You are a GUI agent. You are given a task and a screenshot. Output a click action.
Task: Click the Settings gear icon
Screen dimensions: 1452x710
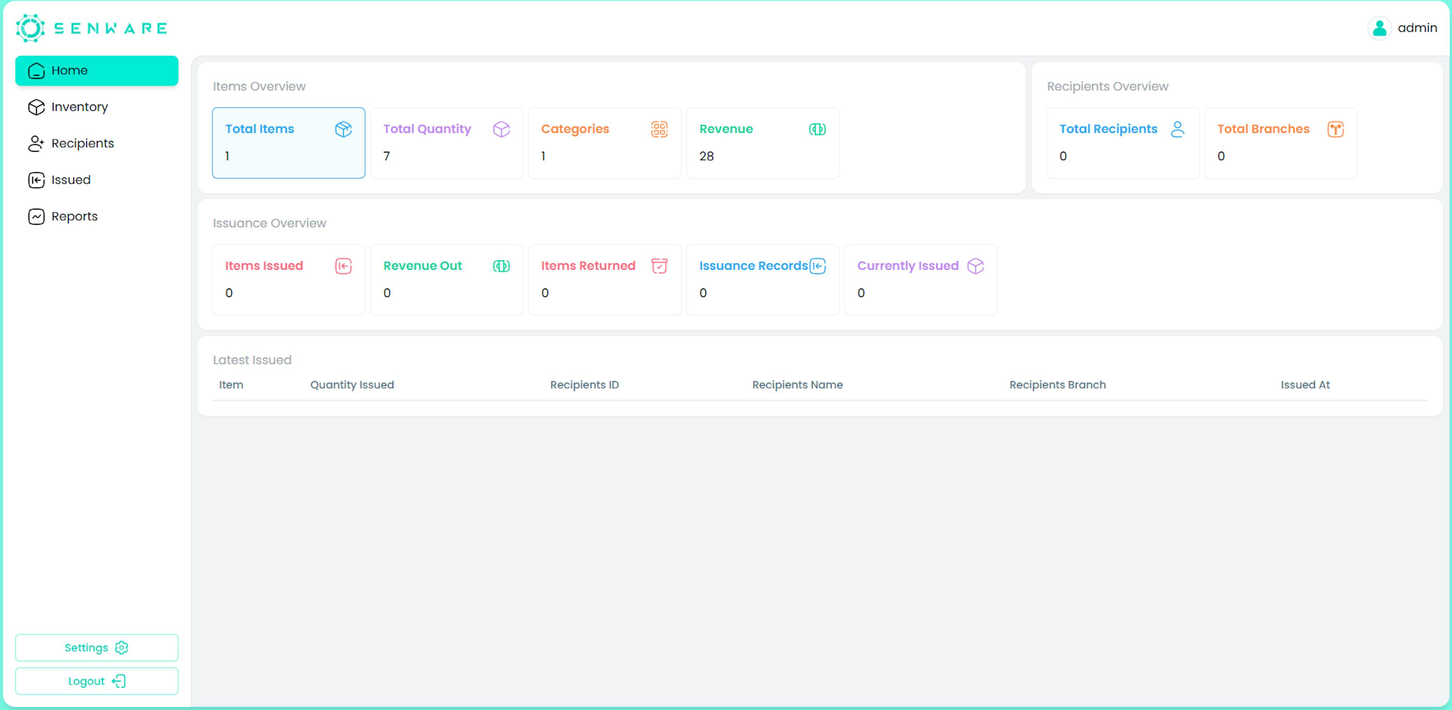click(121, 648)
